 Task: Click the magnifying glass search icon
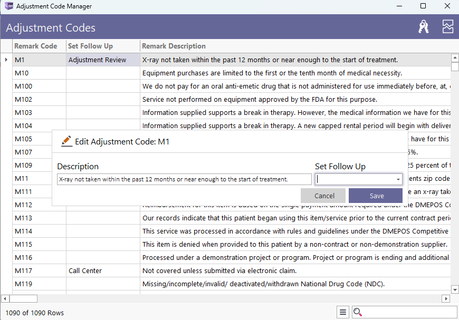point(358,312)
